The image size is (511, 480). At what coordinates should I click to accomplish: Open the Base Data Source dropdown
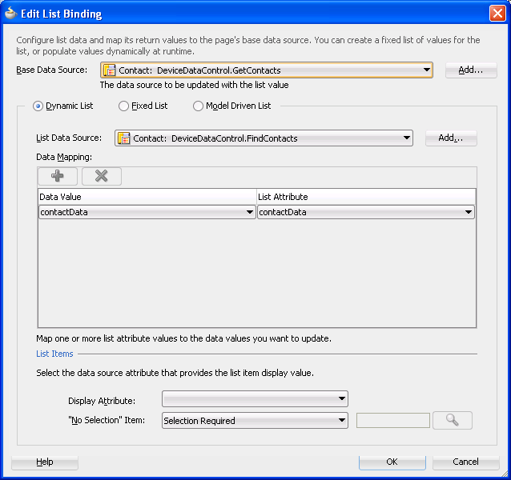[x=267, y=70]
